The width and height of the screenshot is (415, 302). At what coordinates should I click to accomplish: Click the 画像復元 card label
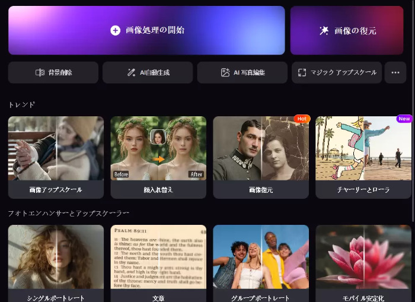261,190
